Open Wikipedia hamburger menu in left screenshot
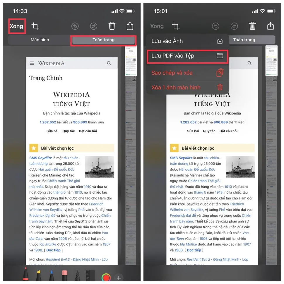Screen dimensions: 284x284 click(32, 63)
